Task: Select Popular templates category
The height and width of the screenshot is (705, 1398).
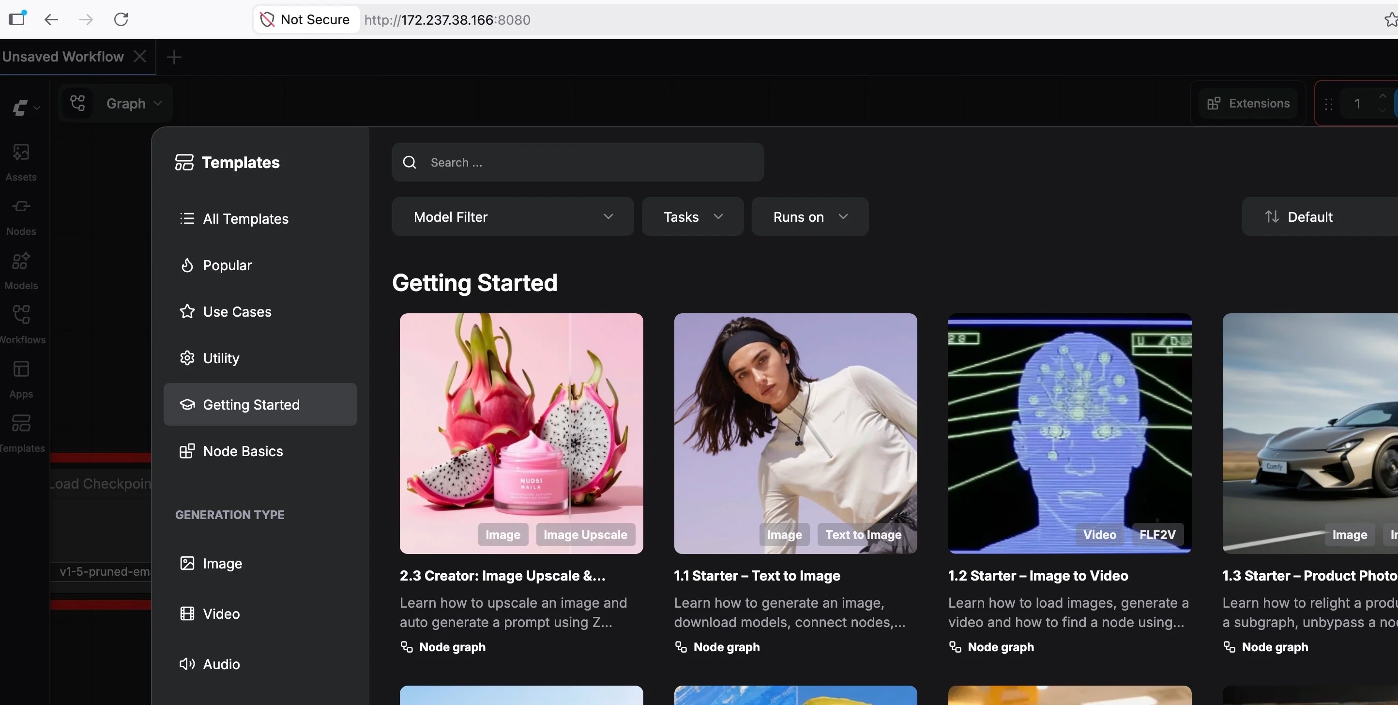Action: tap(227, 265)
